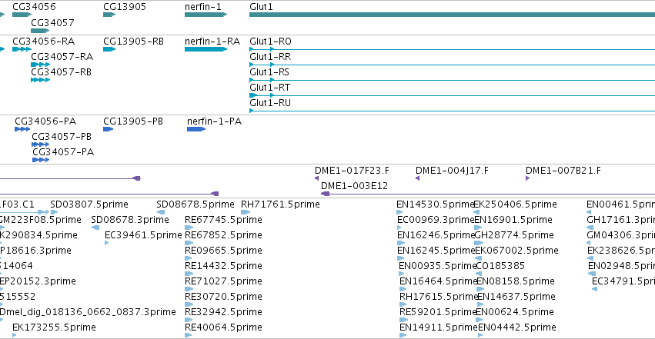Choose EST EN14911.5prime

(x=438, y=327)
